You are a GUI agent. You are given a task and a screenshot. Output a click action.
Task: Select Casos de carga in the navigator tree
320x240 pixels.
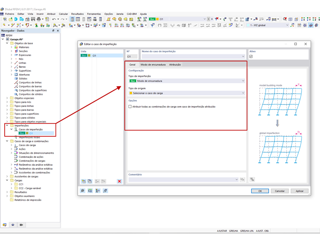(x=27, y=145)
